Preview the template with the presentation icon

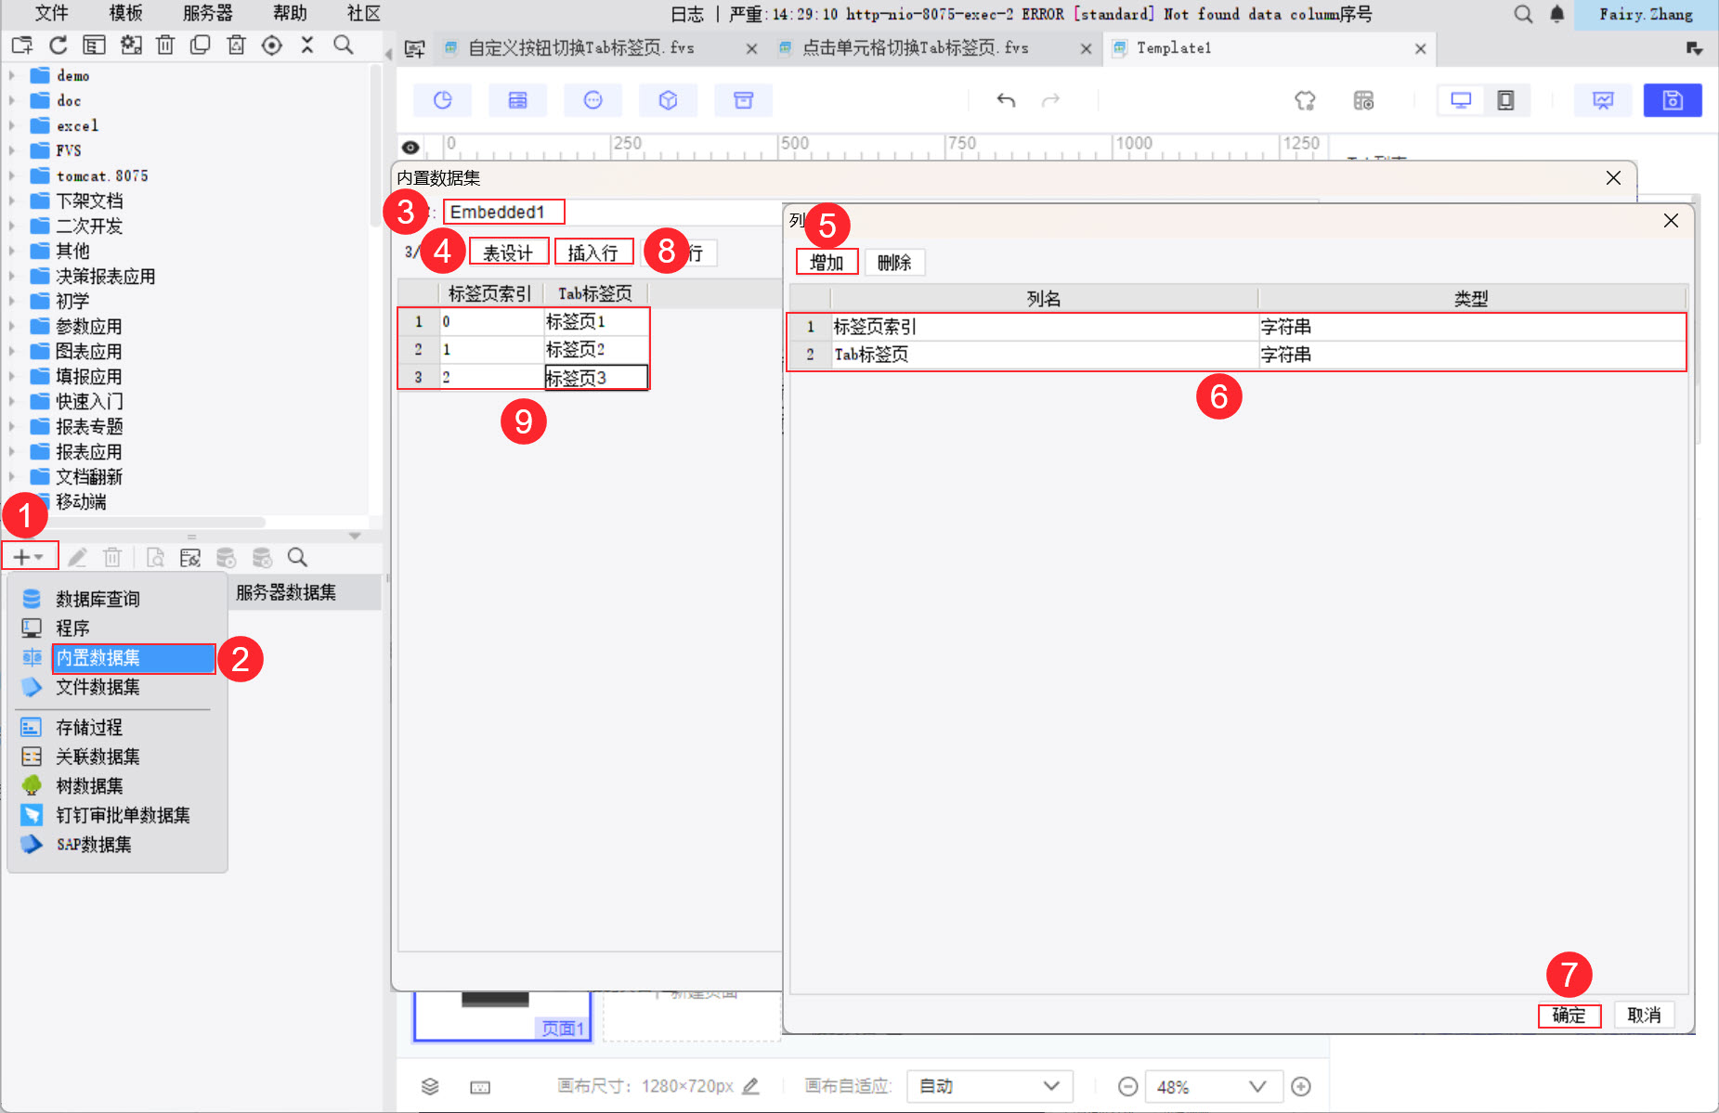click(1603, 100)
